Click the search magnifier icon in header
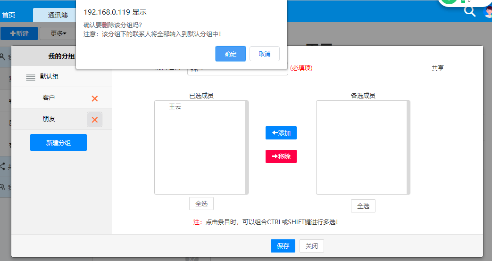492x261 pixels. [x=469, y=11]
